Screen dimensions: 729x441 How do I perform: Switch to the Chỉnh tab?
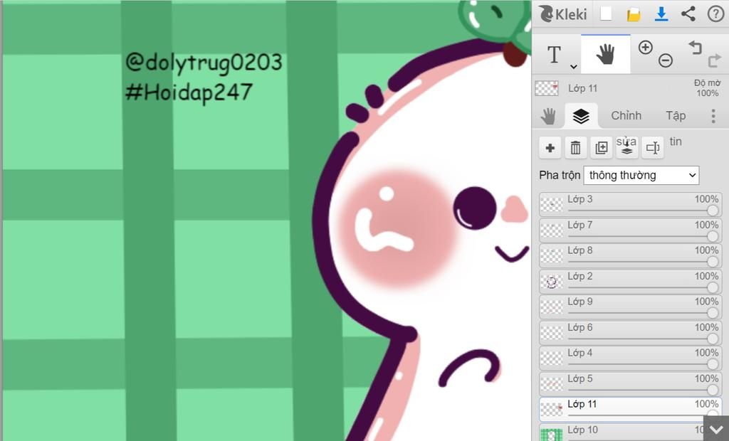[626, 116]
